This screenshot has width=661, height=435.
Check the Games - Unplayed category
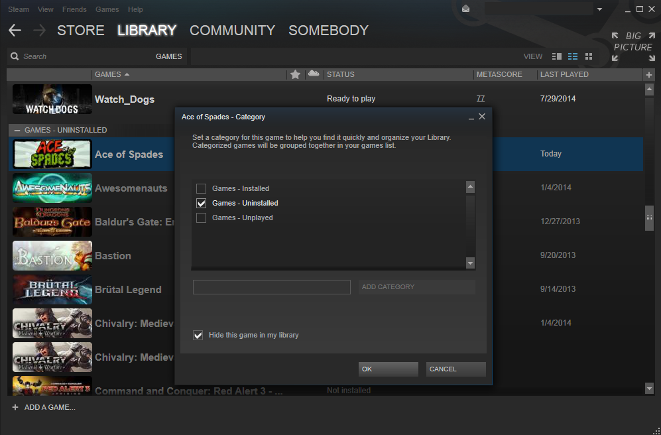[201, 217]
